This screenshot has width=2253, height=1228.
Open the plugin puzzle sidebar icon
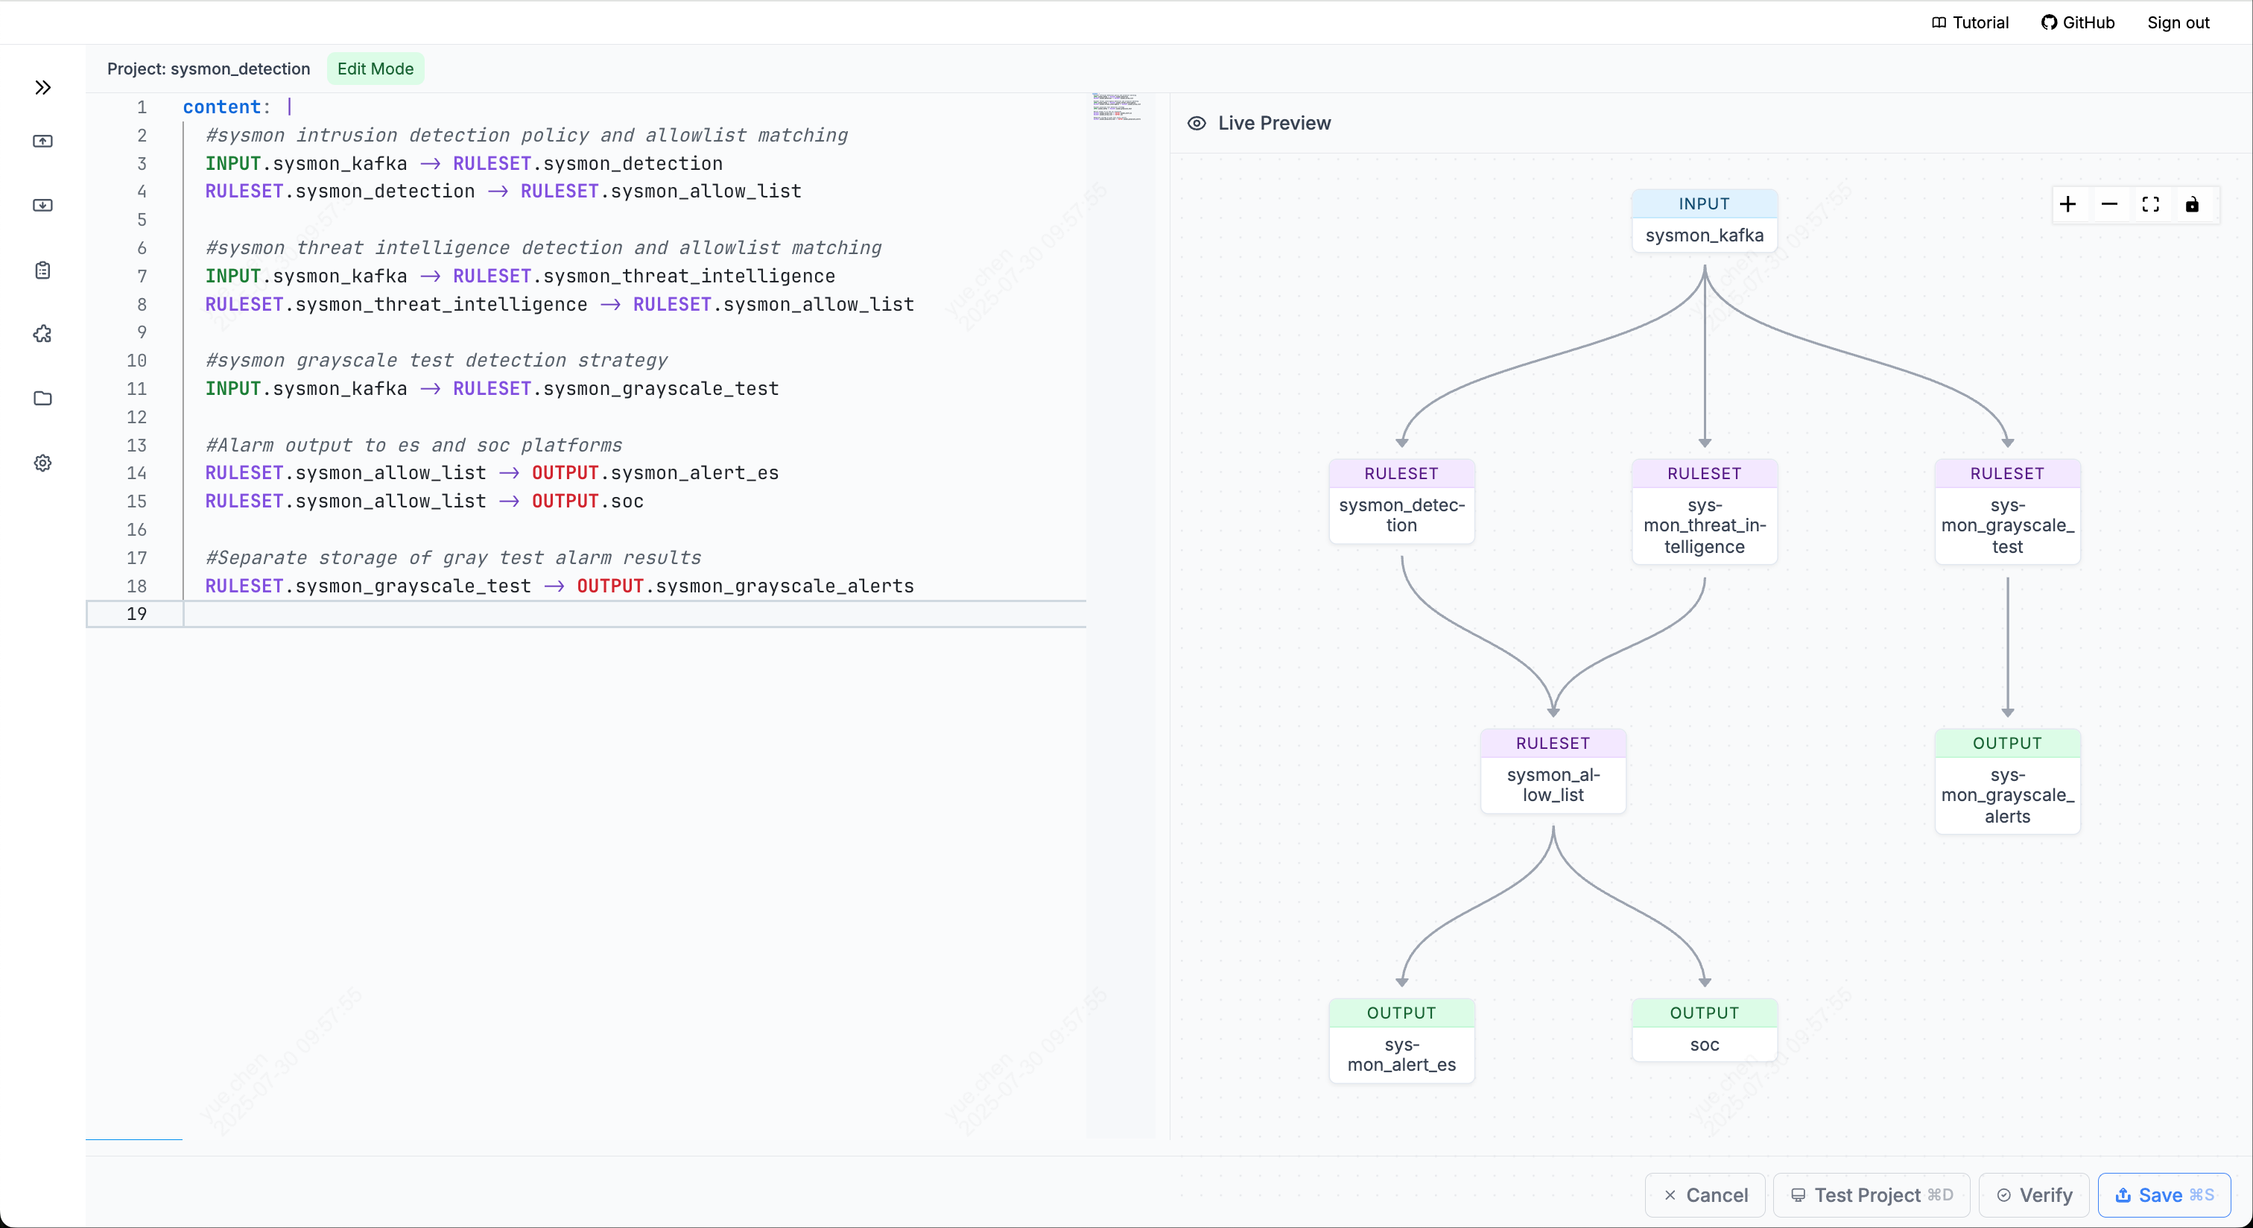click(x=43, y=334)
